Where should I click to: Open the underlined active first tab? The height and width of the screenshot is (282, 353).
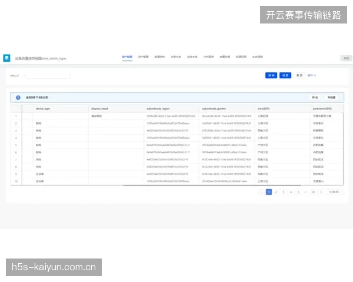[127, 57]
